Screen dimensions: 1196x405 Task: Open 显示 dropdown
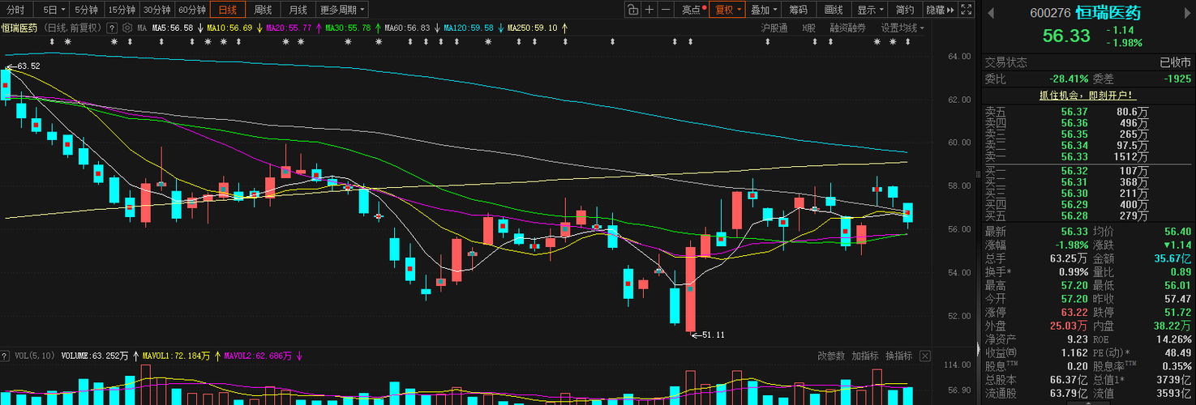pos(871,10)
